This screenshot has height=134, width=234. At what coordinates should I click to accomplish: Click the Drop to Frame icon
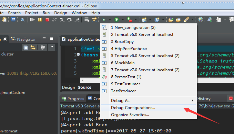tap(87, 20)
